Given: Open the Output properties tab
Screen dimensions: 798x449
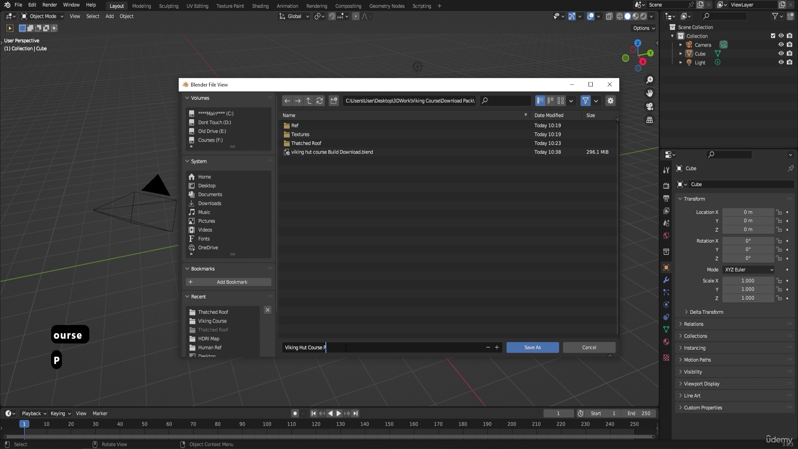Looking at the screenshot, I should click(x=666, y=198).
